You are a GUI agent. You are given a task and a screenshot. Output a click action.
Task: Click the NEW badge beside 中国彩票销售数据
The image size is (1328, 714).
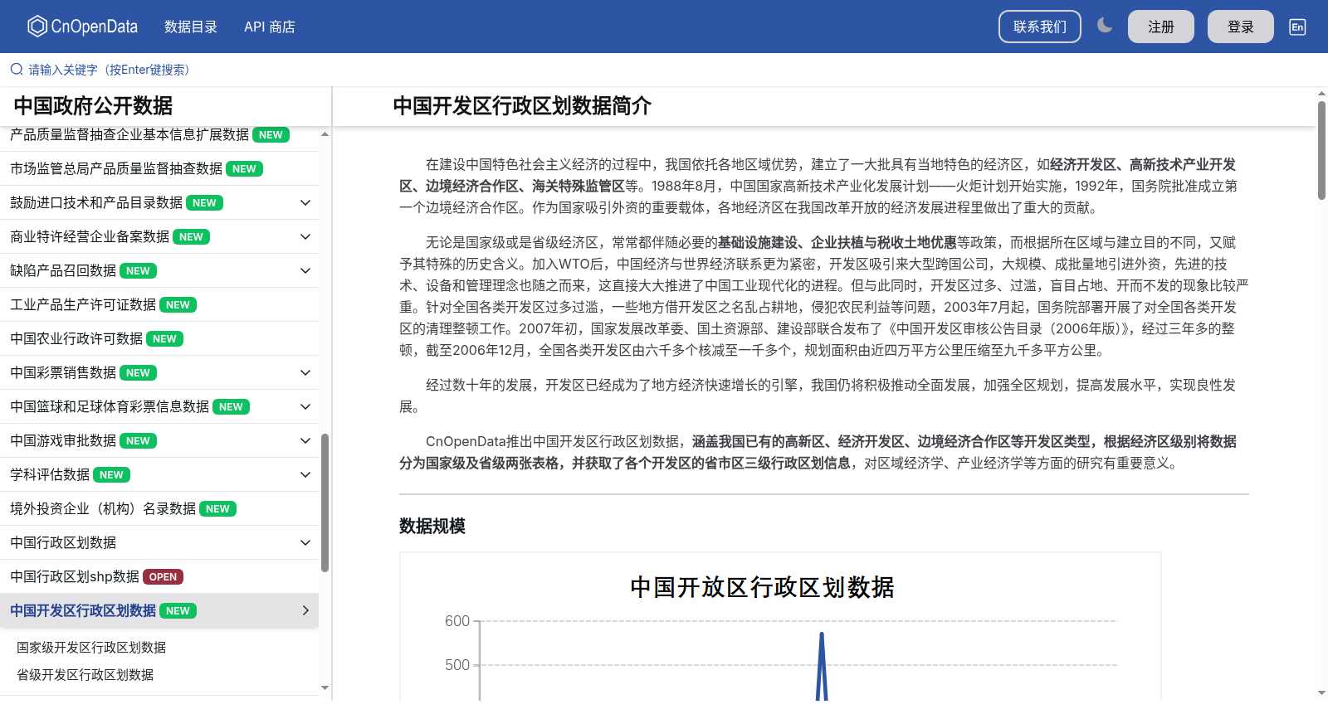138,373
